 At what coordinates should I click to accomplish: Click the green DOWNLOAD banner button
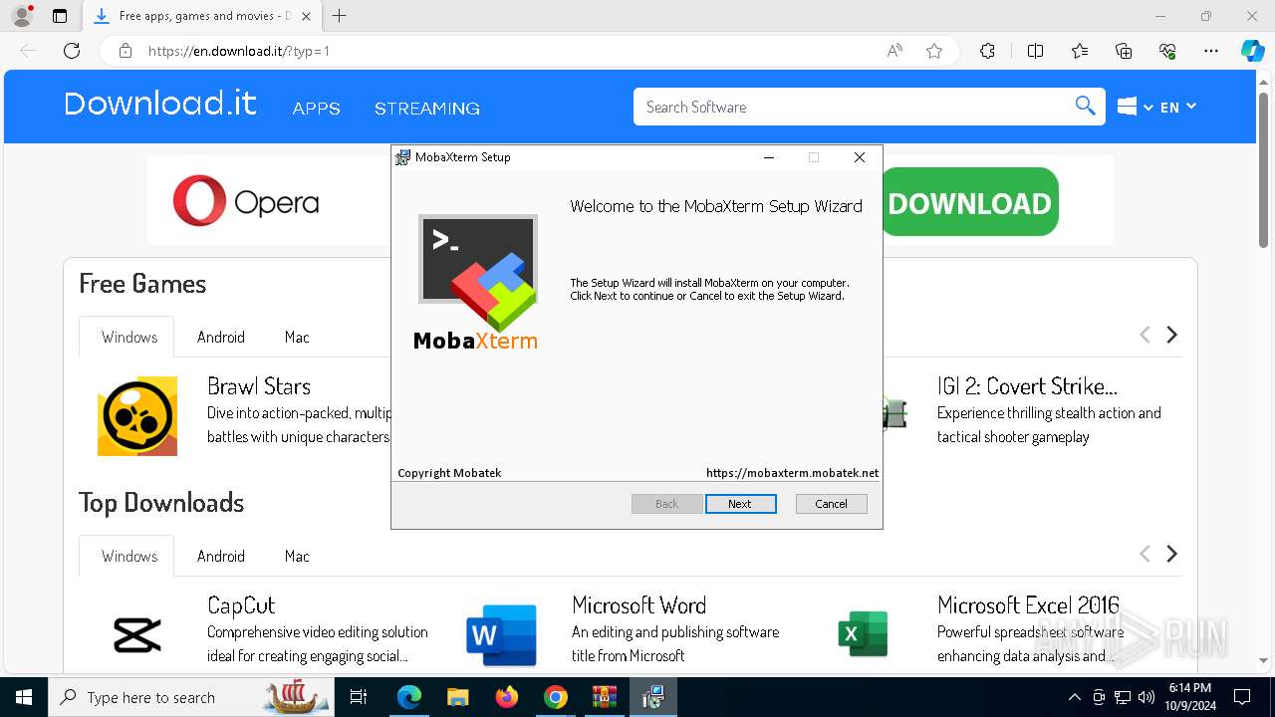pyautogui.click(x=969, y=203)
